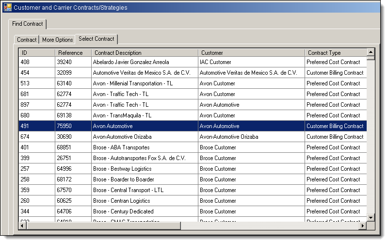Select Brose - ABA Transportes contract
388x243 pixels.
click(145, 147)
